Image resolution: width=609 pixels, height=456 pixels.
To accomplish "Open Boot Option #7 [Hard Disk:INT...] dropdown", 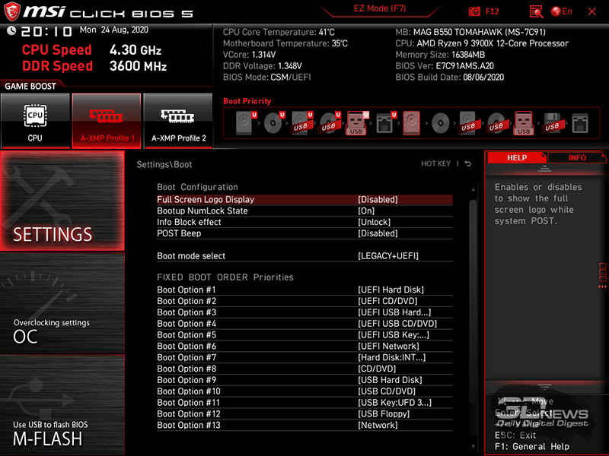I will pos(392,357).
